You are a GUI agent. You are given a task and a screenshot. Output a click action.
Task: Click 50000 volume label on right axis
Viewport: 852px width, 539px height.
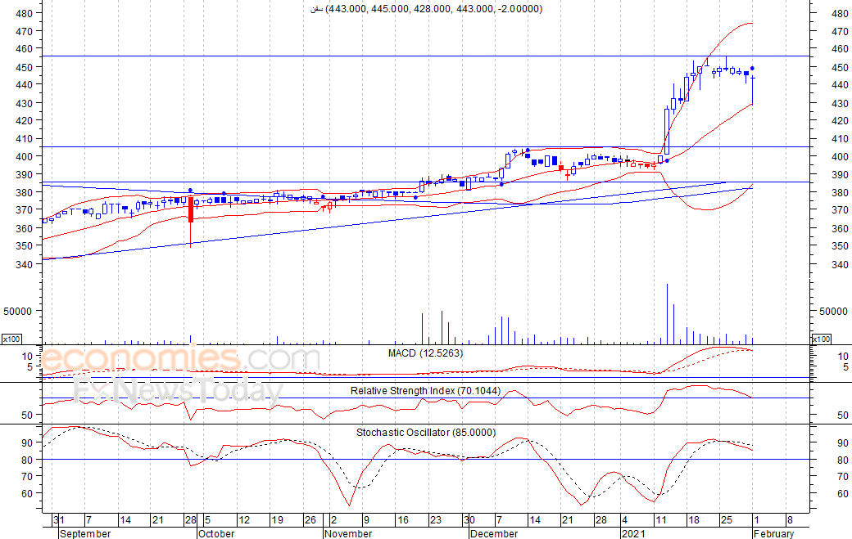(x=833, y=312)
